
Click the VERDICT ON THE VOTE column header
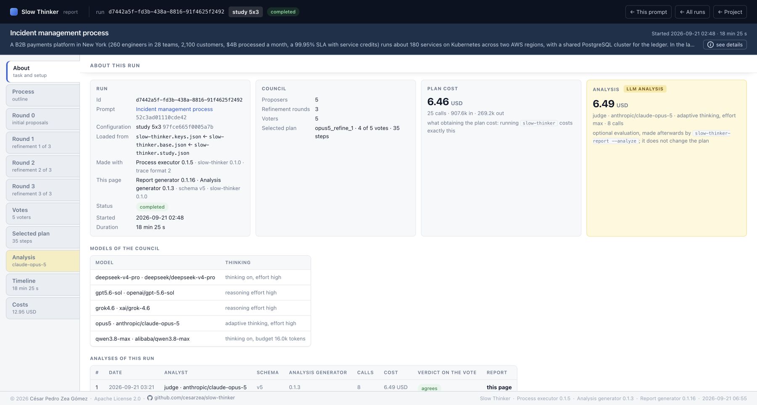click(447, 373)
